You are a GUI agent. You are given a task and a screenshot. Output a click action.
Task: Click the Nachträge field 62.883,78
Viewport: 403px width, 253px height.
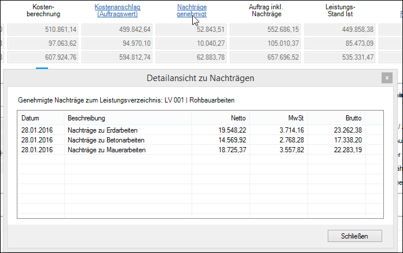[x=191, y=57]
